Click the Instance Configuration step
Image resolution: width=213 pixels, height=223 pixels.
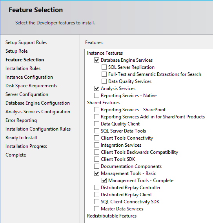click(29, 77)
